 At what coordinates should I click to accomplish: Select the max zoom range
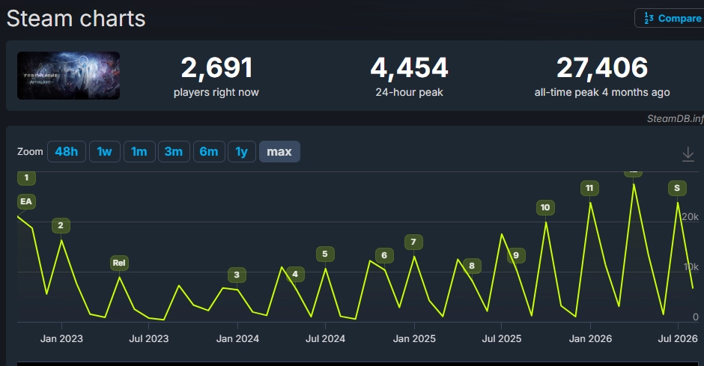[279, 152]
